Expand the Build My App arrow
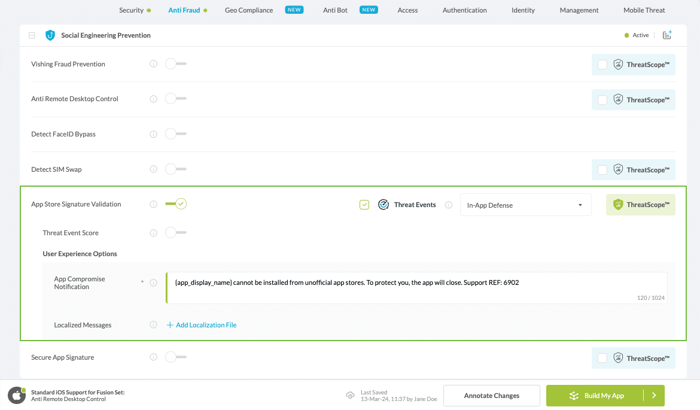 tap(654, 396)
